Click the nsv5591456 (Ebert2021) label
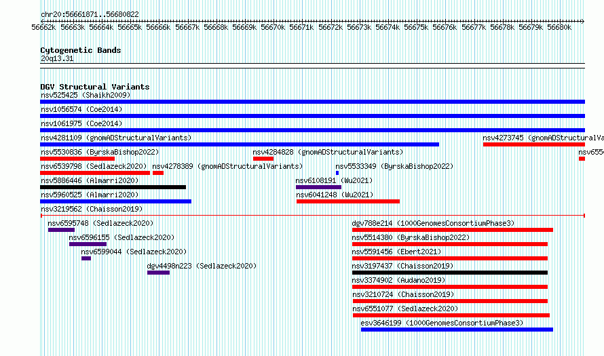The height and width of the screenshot is (356, 604). pyautogui.click(x=396, y=252)
